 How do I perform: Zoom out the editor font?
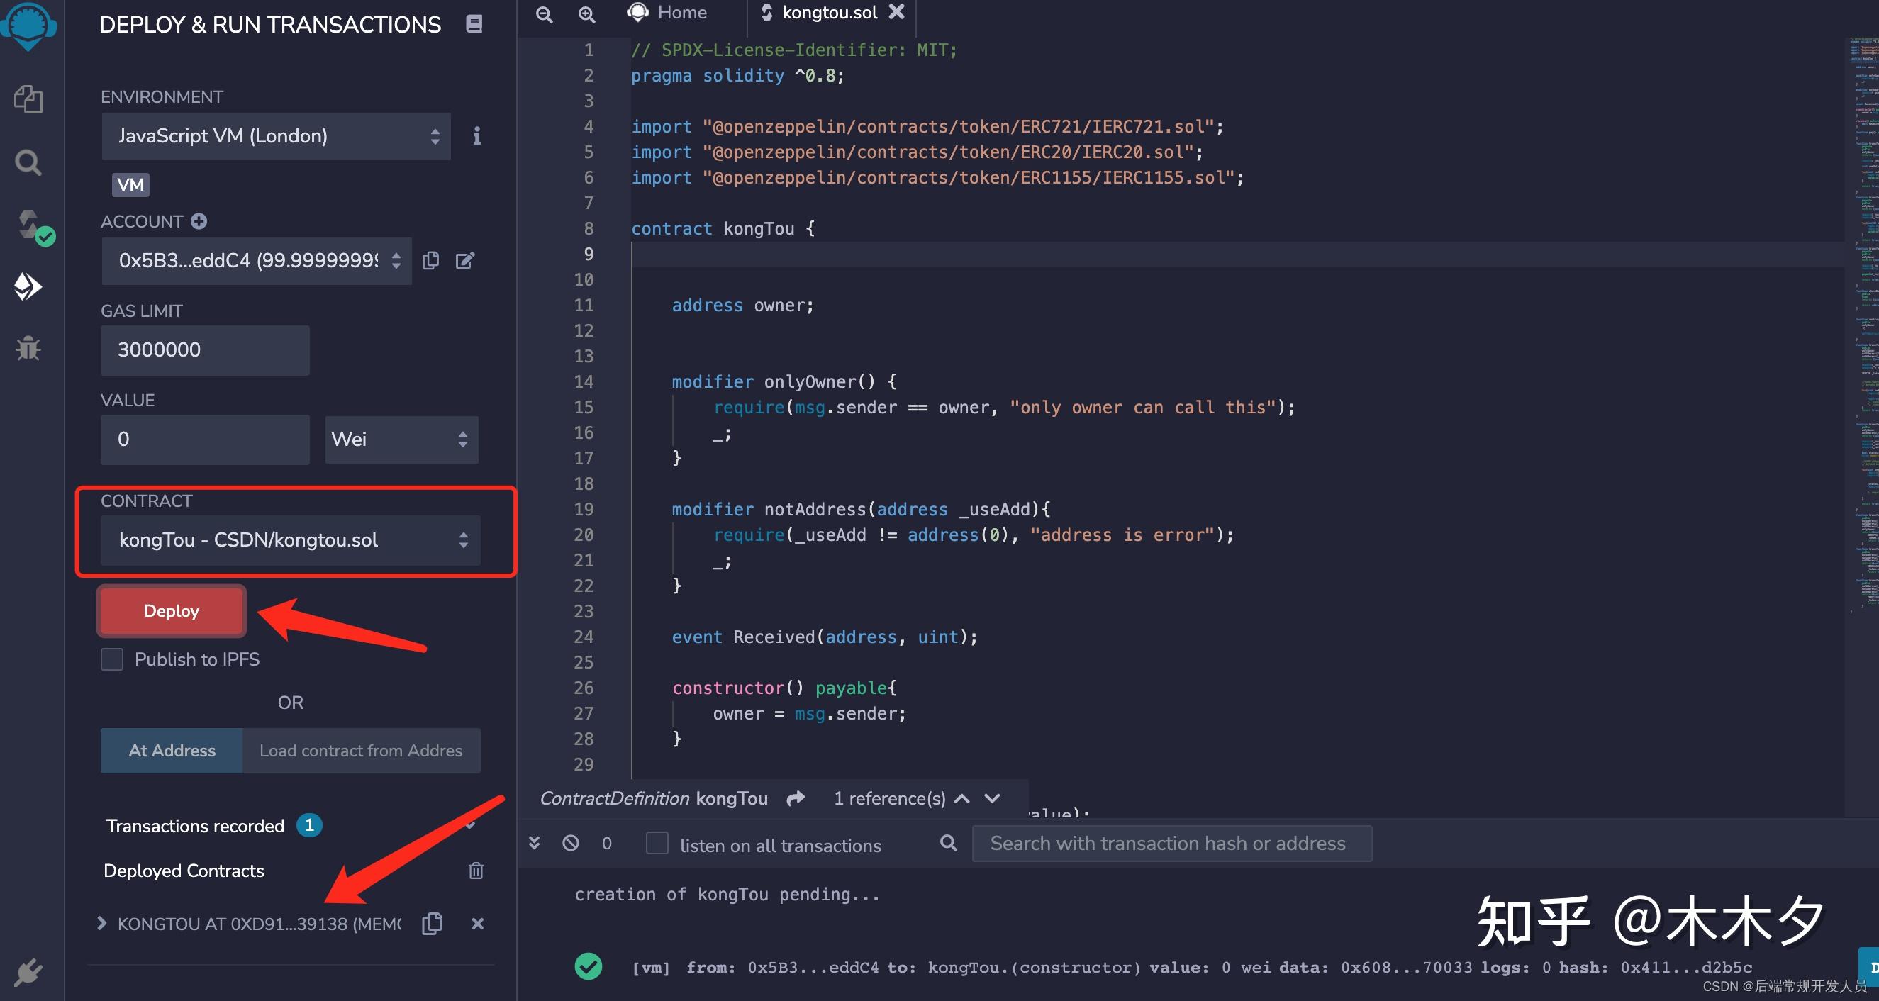pos(544,14)
